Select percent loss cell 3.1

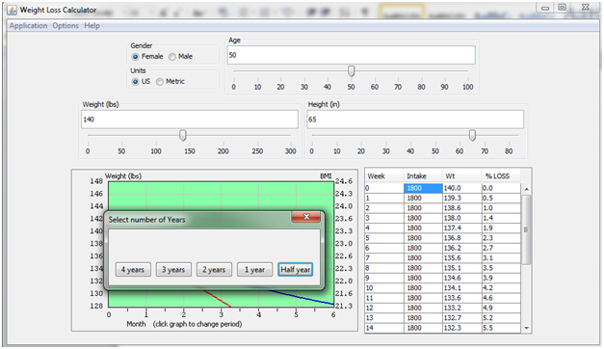pos(501,258)
